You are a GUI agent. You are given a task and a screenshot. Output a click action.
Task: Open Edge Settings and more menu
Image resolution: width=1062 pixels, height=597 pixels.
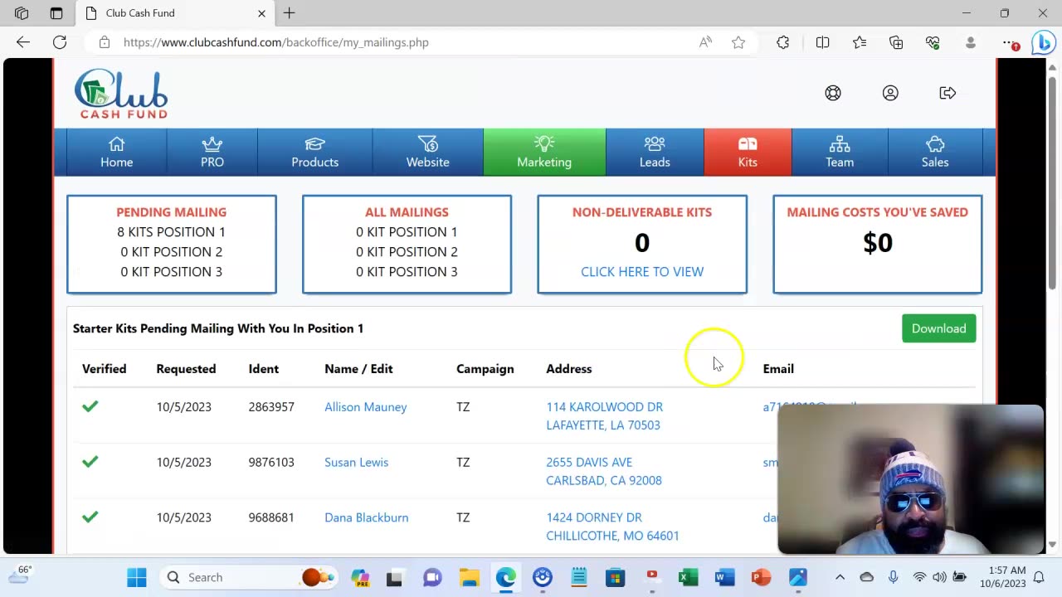coord(1009,42)
